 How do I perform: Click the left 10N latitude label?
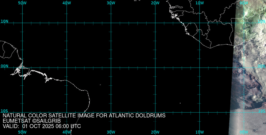(x=5, y=21)
